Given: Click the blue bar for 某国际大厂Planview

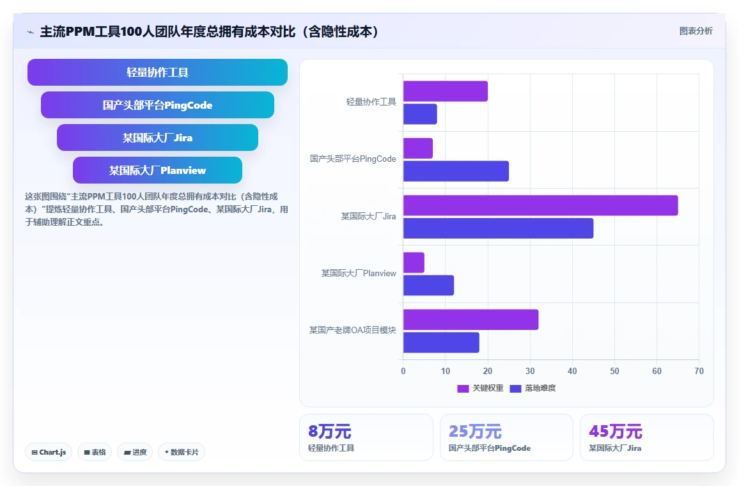Looking at the screenshot, I should 428,285.
